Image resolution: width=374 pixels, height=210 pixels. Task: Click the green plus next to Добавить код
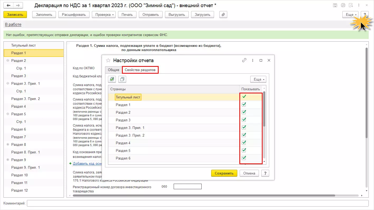pos(70,163)
